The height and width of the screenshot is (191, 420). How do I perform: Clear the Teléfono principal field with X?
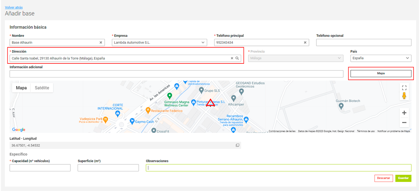click(305, 42)
